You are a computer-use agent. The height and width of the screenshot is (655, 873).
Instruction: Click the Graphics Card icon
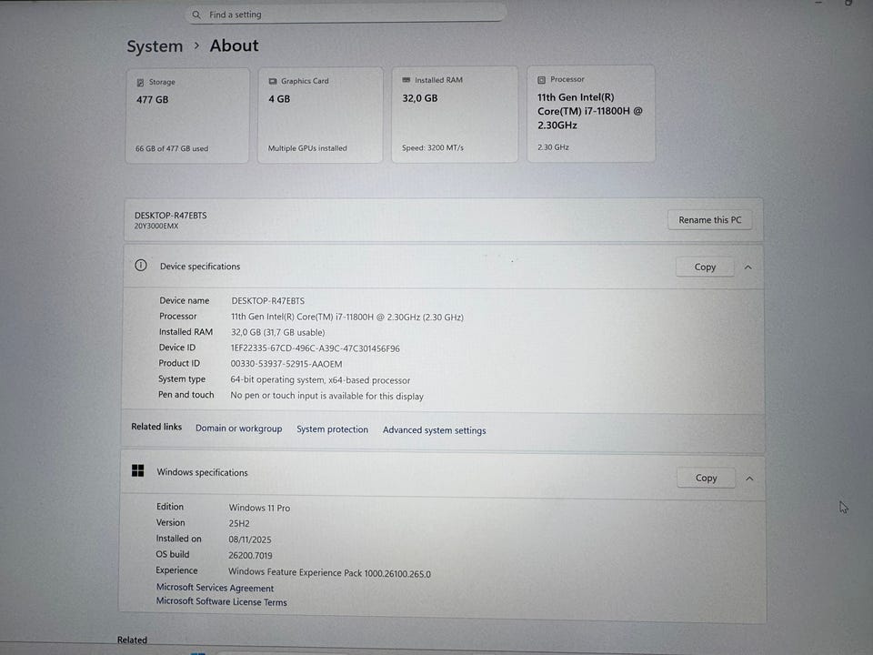(273, 81)
